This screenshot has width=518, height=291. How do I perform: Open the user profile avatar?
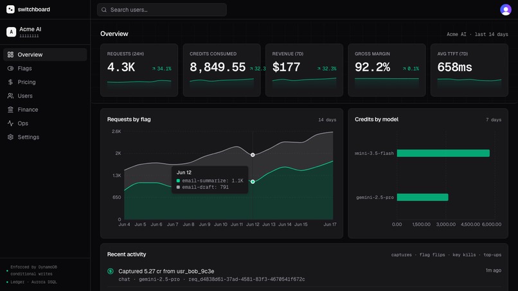(505, 10)
